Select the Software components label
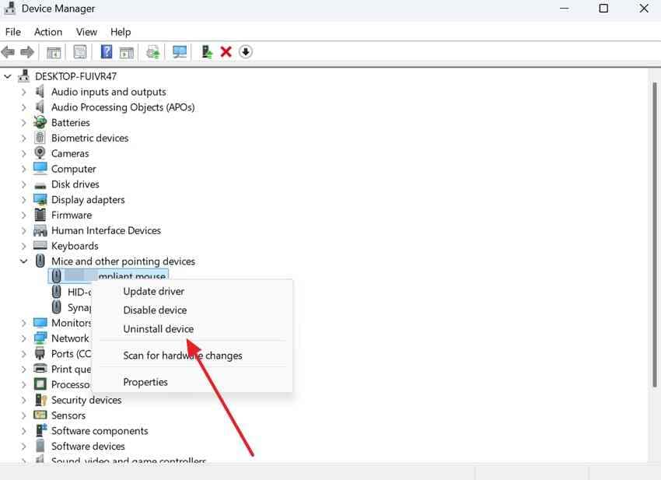This screenshot has width=661, height=480. point(100,431)
